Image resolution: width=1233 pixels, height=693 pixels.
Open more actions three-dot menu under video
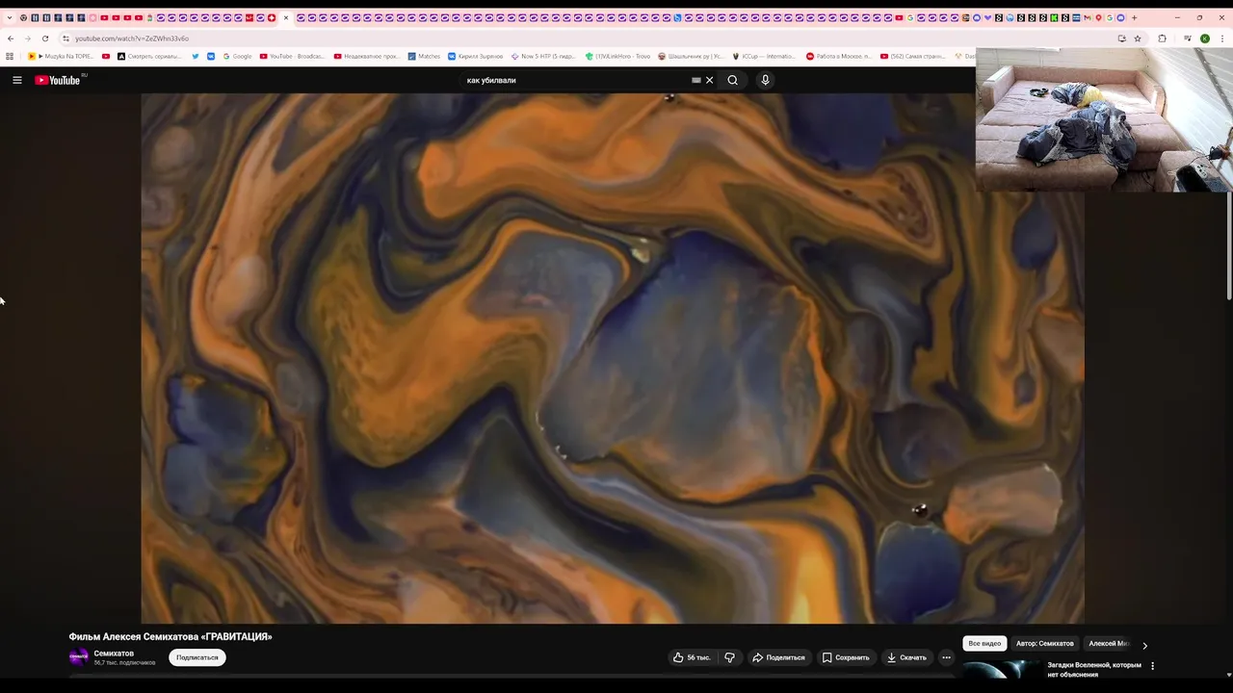[946, 657]
